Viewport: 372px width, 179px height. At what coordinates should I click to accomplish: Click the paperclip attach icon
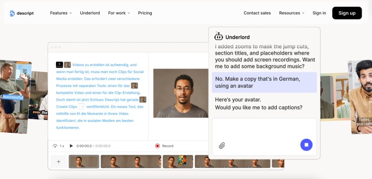click(x=222, y=145)
